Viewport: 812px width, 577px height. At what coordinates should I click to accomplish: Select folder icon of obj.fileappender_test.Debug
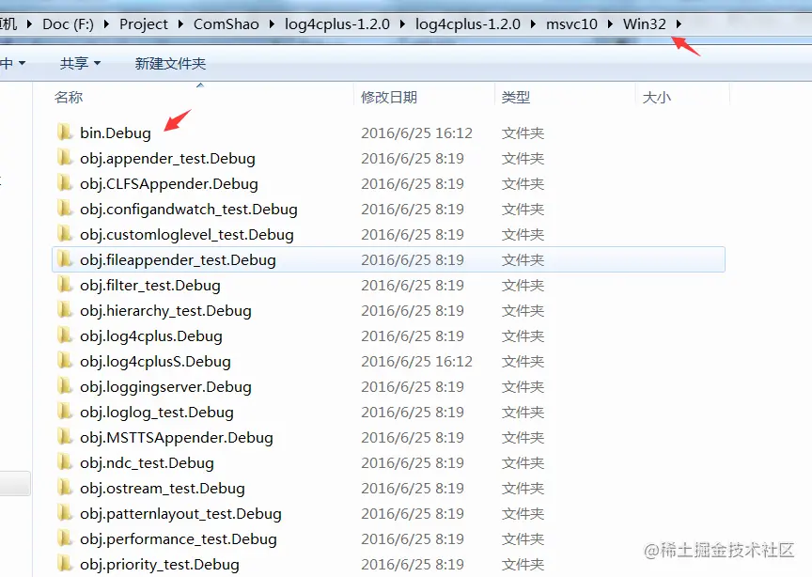point(64,259)
